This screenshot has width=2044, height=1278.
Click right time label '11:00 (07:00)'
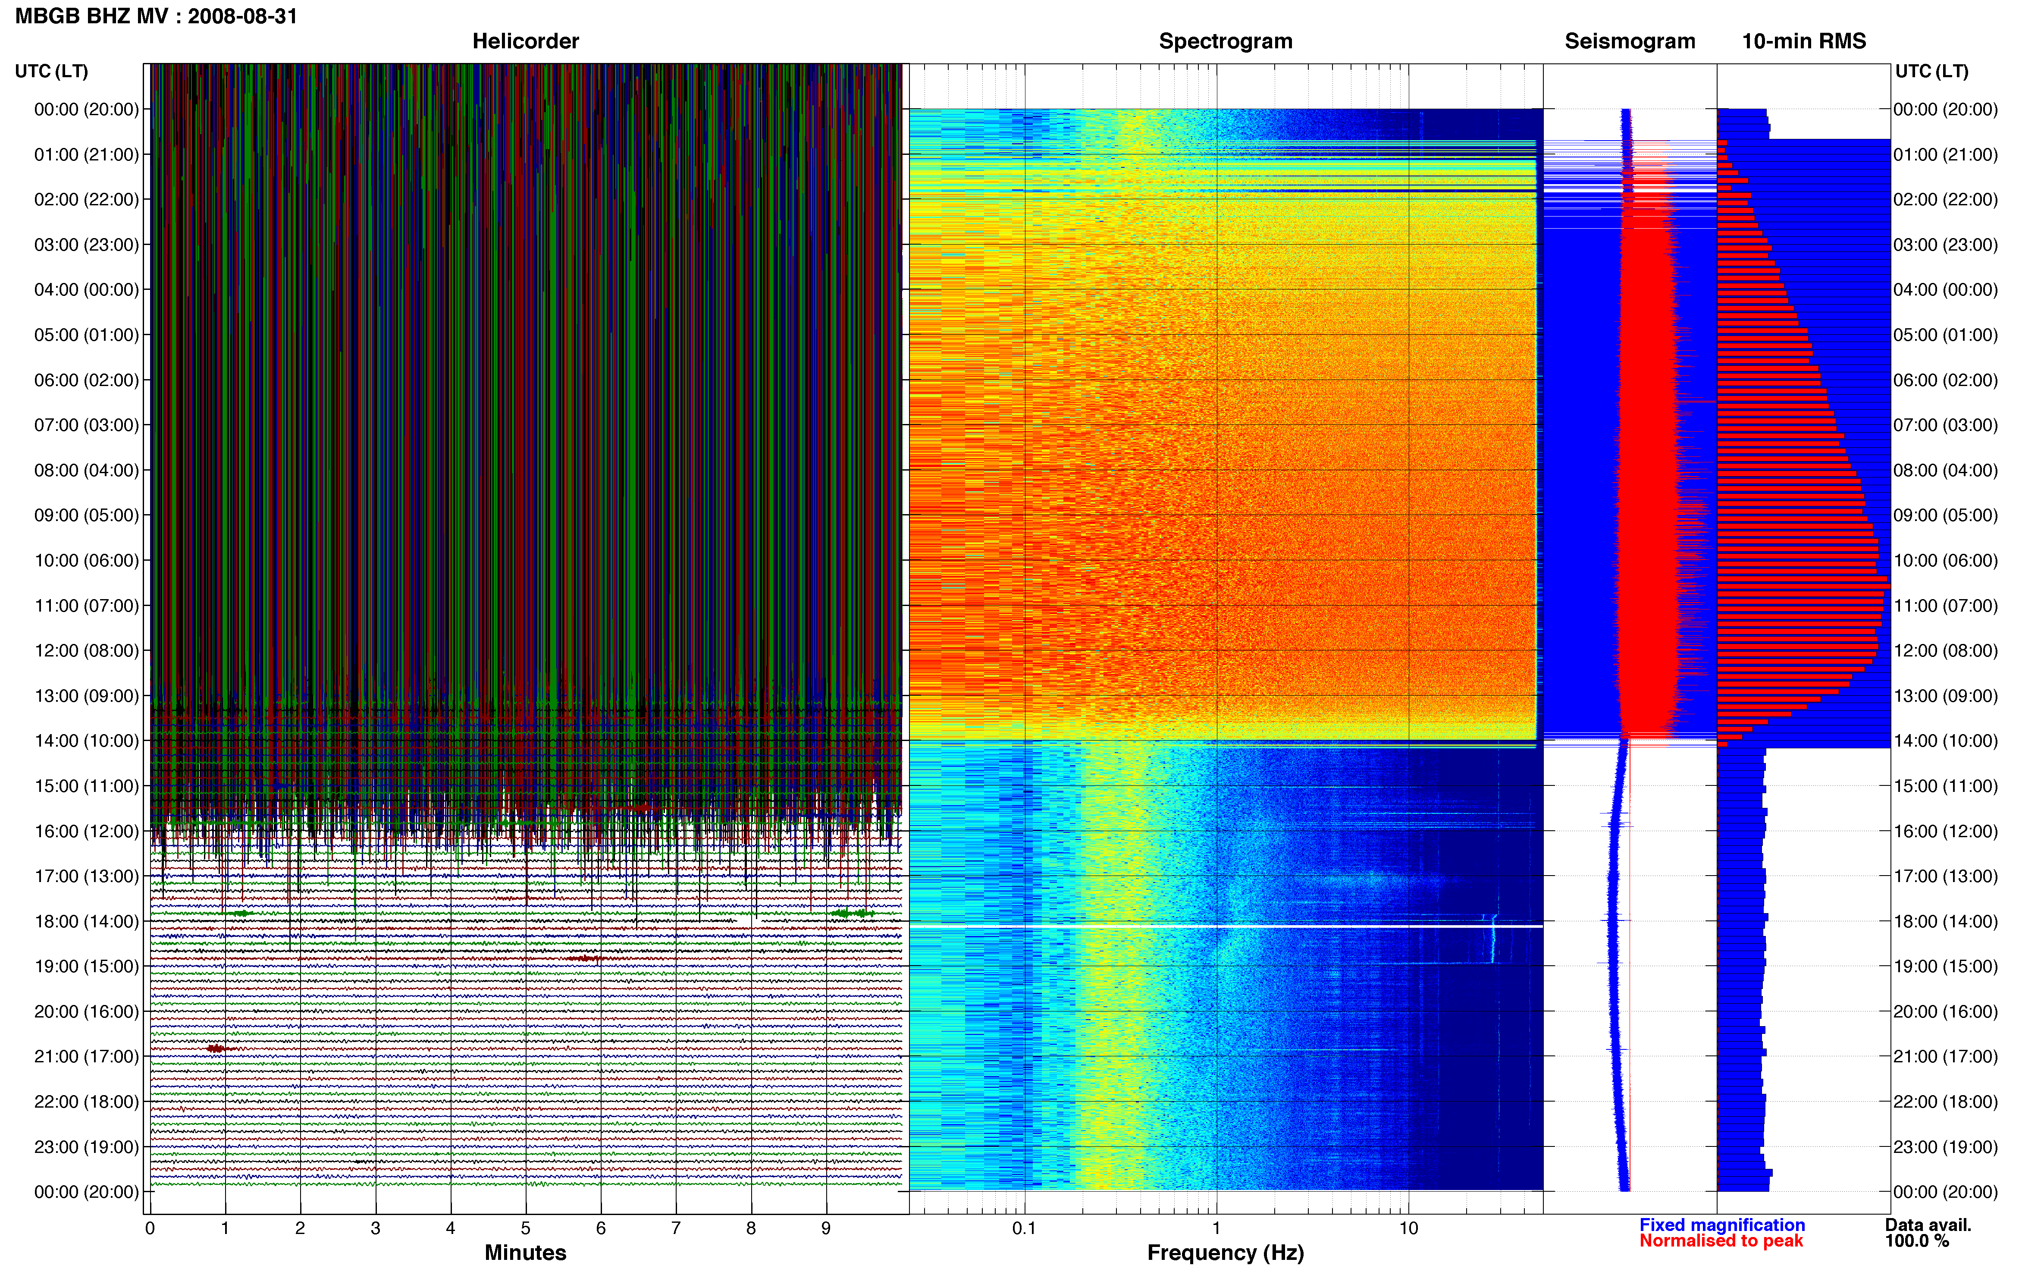click(x=1945, y=606)
